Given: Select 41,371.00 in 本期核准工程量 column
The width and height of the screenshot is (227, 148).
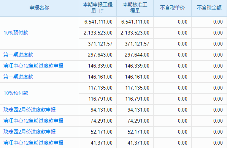Looking at the screenshot, I should point(138,143).
